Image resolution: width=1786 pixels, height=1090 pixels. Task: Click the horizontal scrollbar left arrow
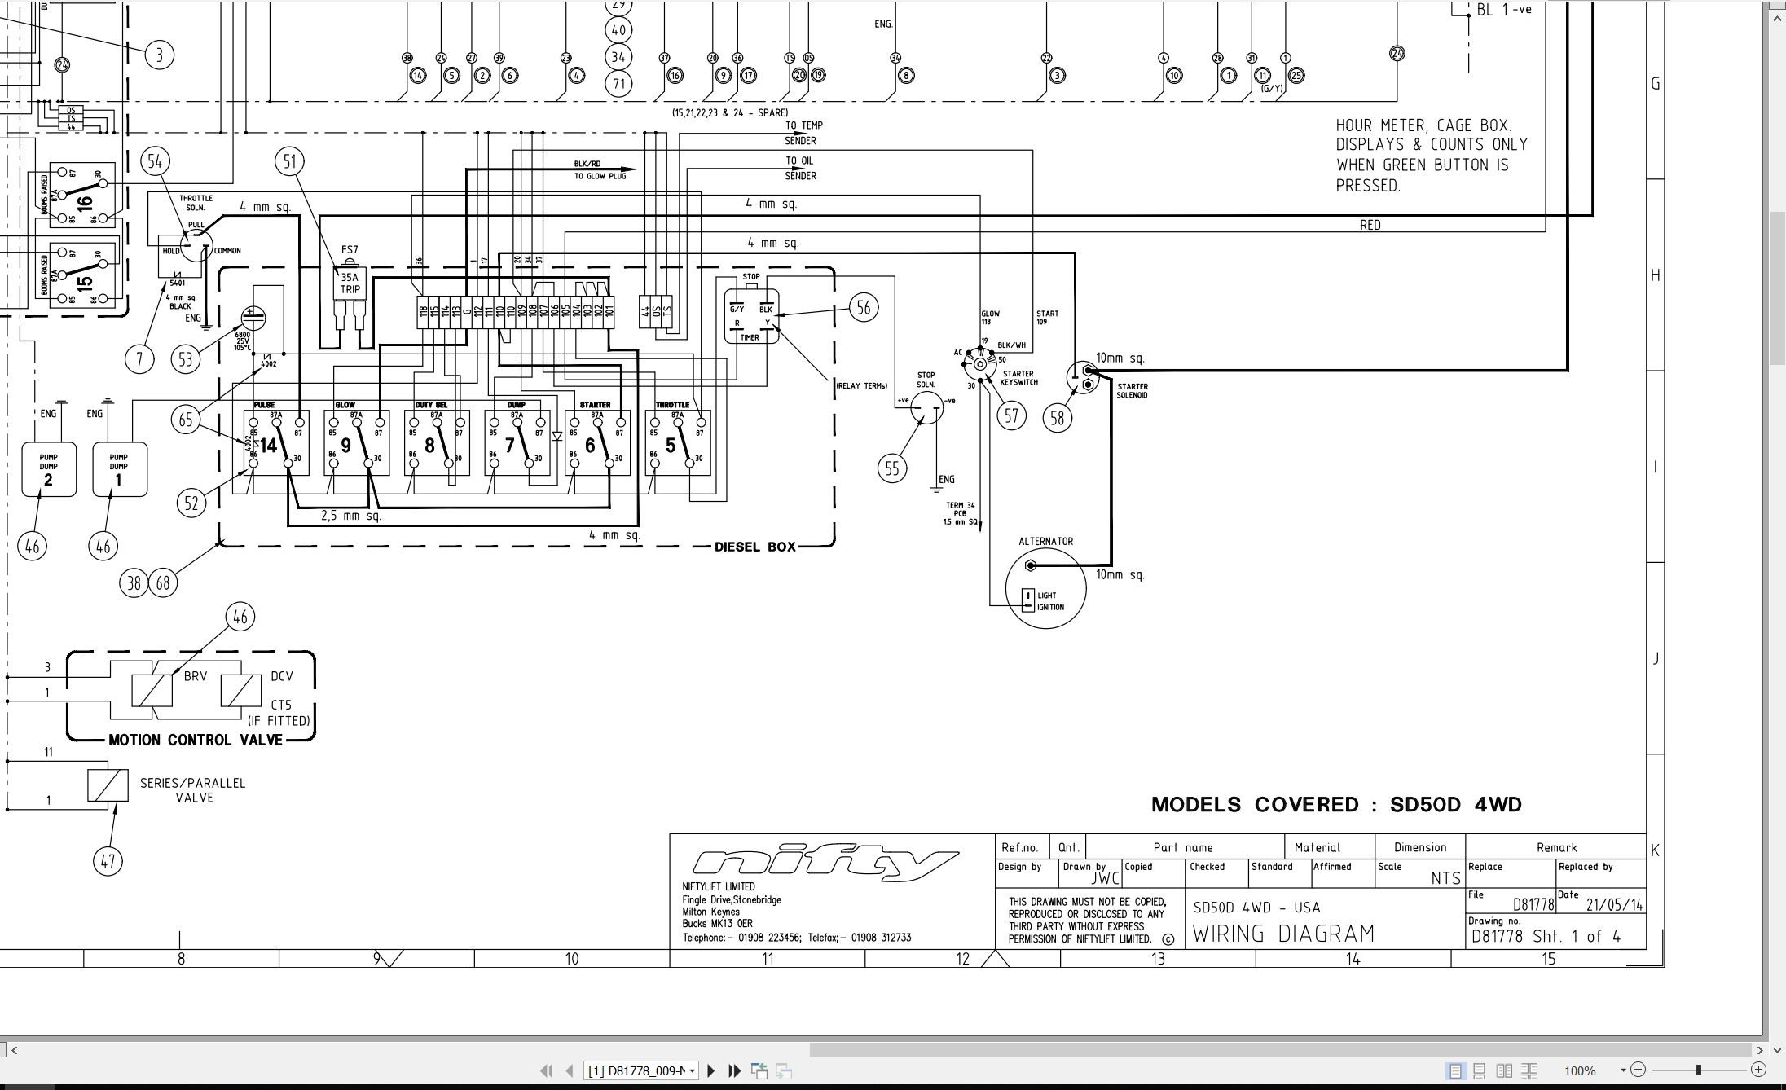tap(13, 1050)
